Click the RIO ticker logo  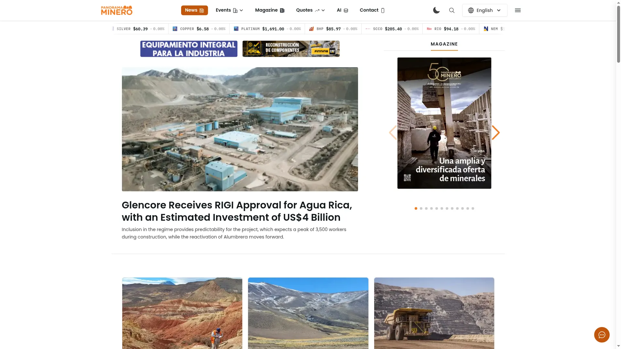coord(429,29)
